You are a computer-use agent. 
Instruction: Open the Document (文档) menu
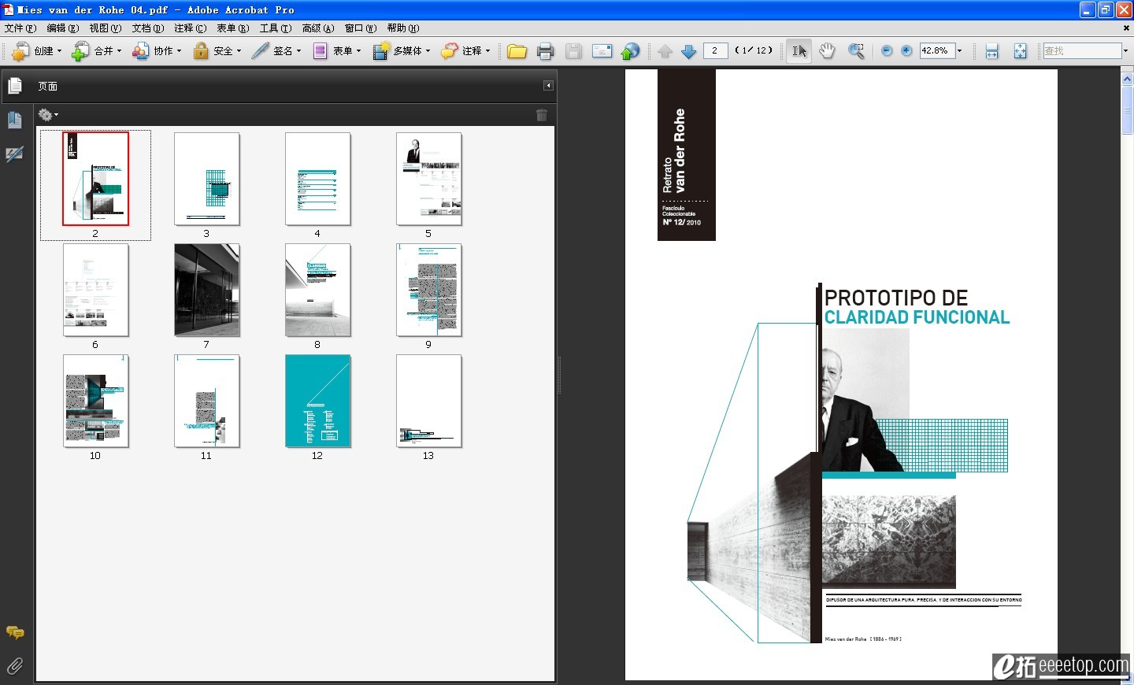point(148,28)
